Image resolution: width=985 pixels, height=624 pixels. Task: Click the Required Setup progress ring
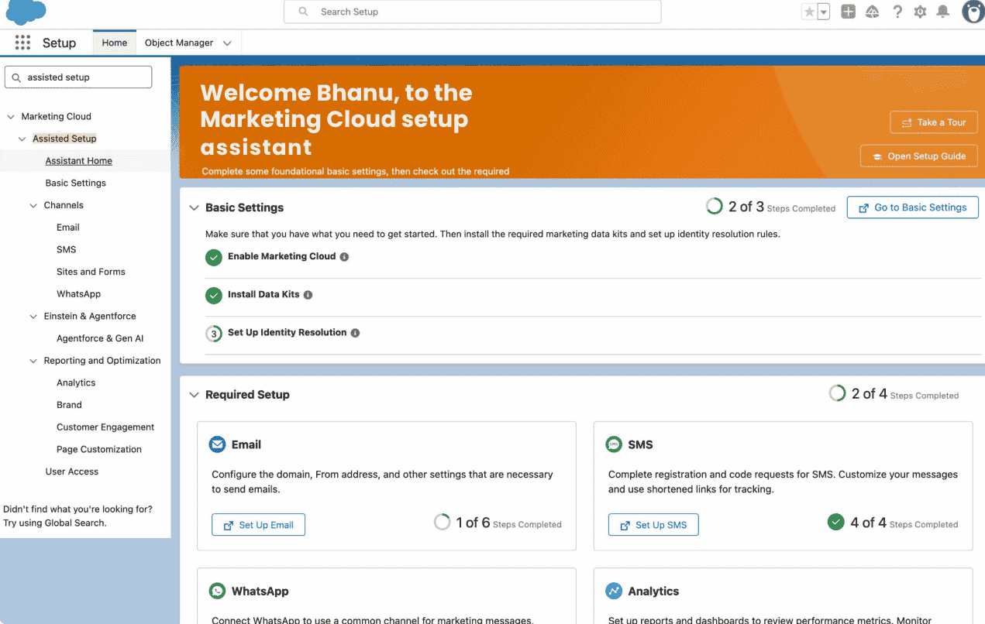click(837, 393)
